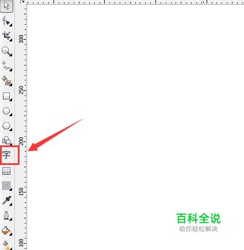Select the Ellipse tool
This screenshot has height=250, width=244.
pos(7,111)
